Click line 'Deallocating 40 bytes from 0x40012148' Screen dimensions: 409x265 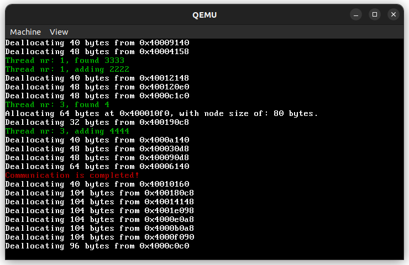(x=97, y=78)
